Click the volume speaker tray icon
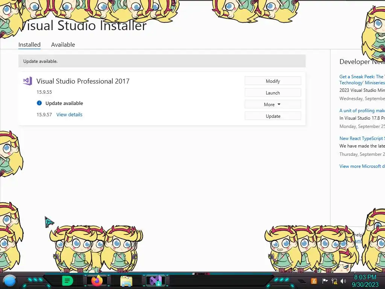 click(x=343, y=281)
